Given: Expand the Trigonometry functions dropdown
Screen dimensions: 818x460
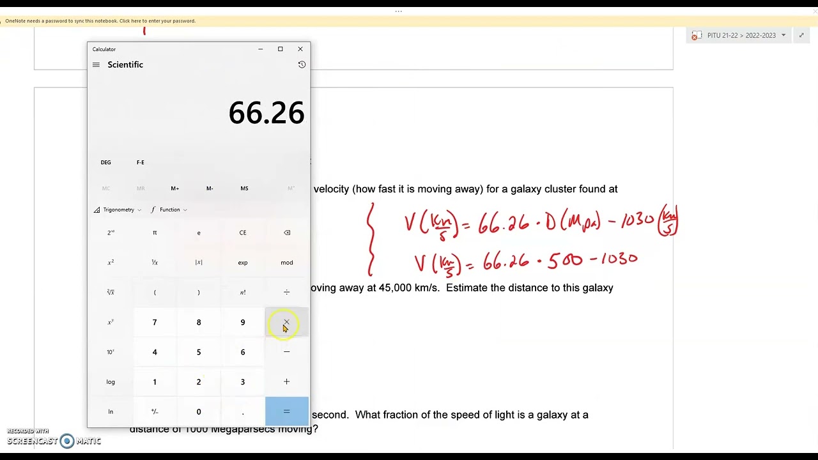Looking at the screenshot, I should 118,210.
